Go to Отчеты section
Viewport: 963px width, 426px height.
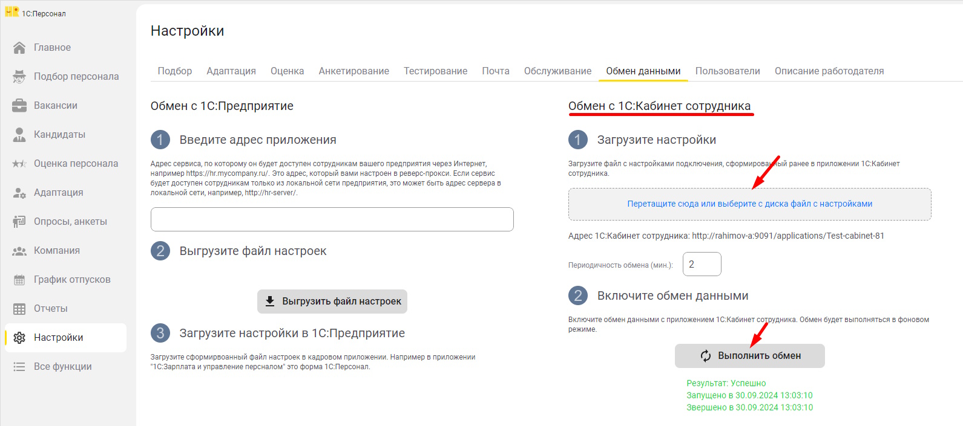point(65,309)
